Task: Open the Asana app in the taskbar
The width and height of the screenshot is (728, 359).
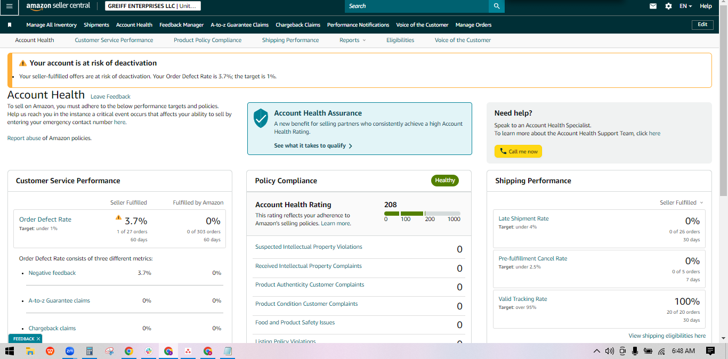Action: click(188, 351)
